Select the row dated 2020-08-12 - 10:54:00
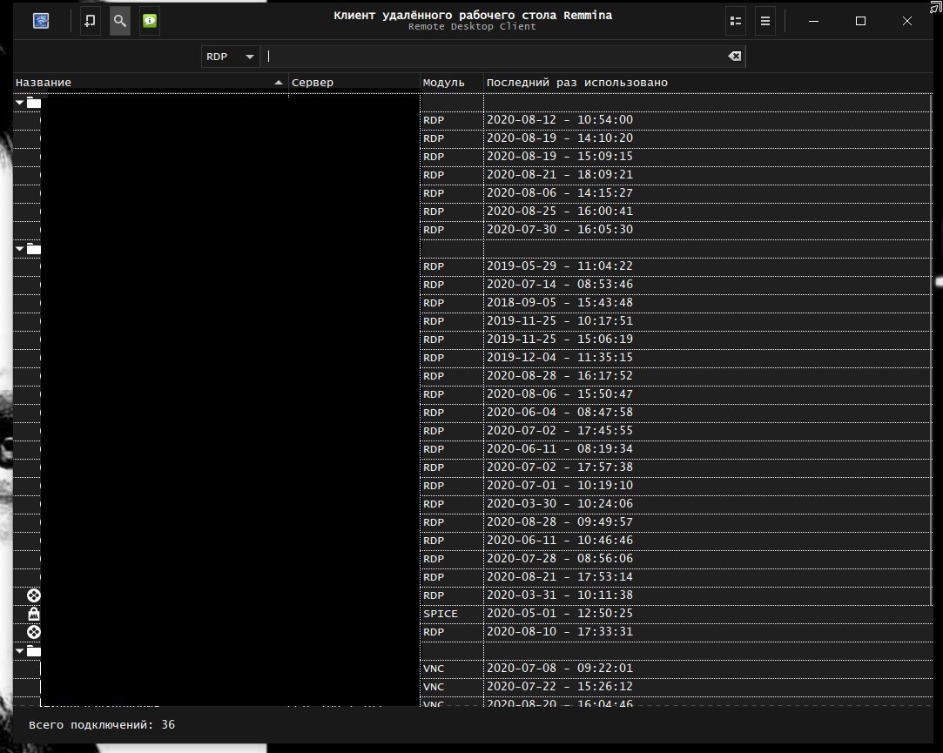The height and width of the screenshot is (753, 943). click(473, 119)
